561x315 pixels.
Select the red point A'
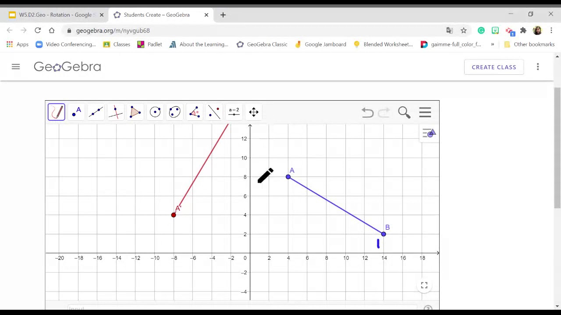[x=174, y=215]
